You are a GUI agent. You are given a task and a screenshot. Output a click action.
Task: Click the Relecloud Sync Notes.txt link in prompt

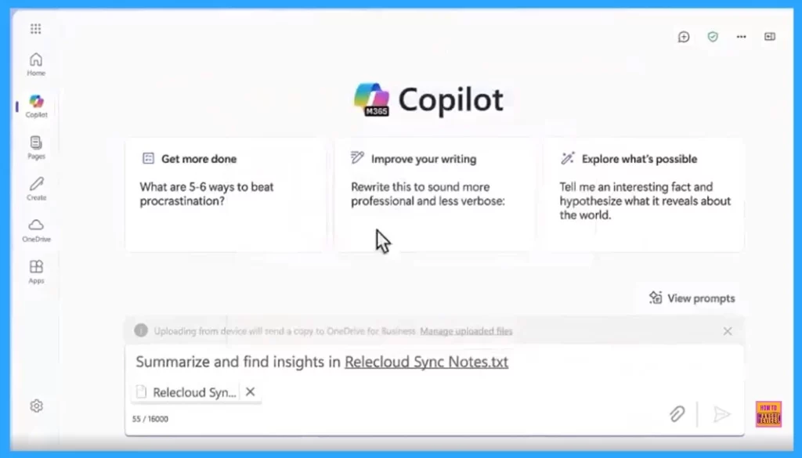click(427, 362)
